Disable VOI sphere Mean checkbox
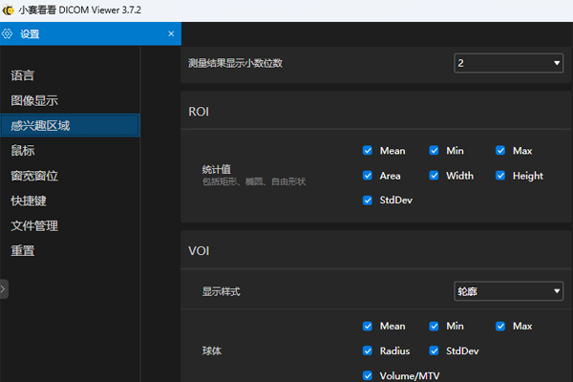 (x=368, y=326)
